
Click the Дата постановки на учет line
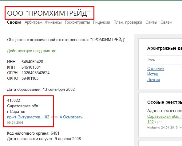44,139
